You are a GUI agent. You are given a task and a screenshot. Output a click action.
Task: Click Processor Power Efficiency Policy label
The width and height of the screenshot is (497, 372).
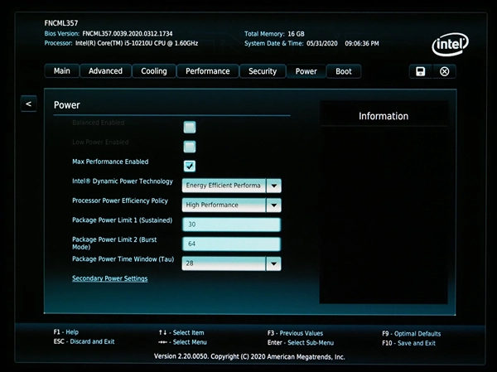point(120,200)
